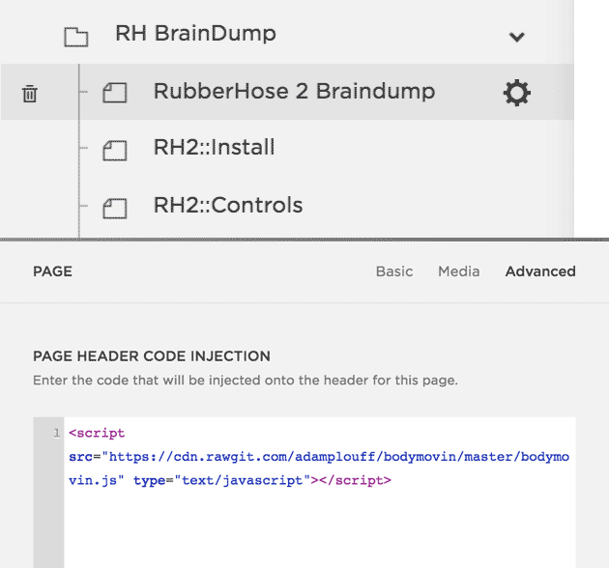Click the type="text/javascript" attribute text
This screenshot has width=609, height=568.
pyautogui.click(x=221, y=481)
